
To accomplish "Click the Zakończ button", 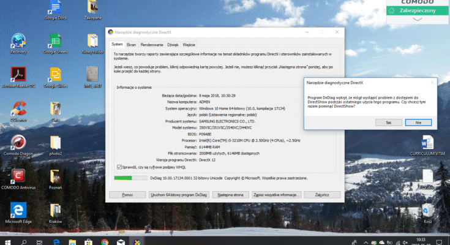I will click(x=322, y=195).
